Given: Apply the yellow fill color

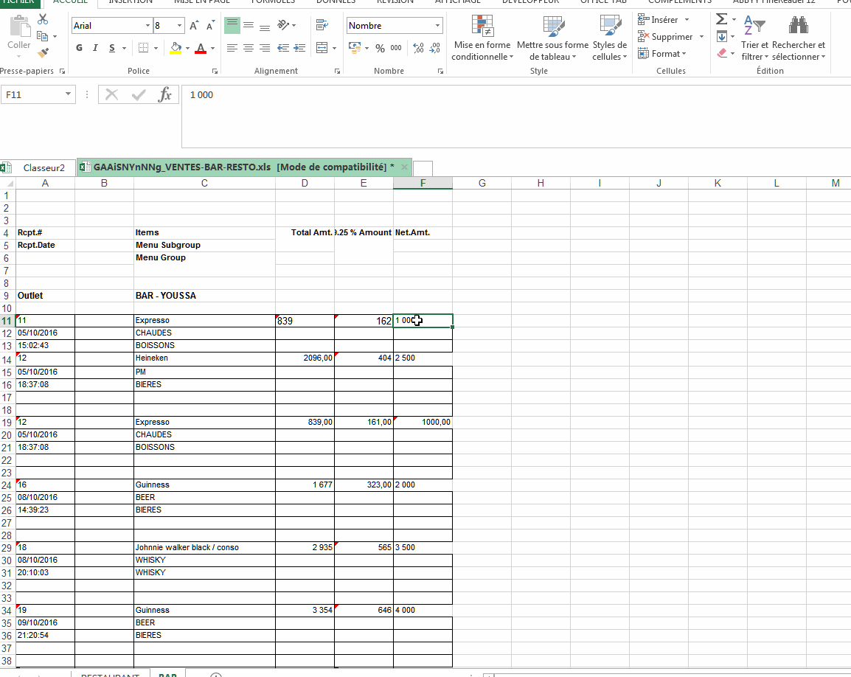Looking at the screenshot, I should (x=176, y=49).
